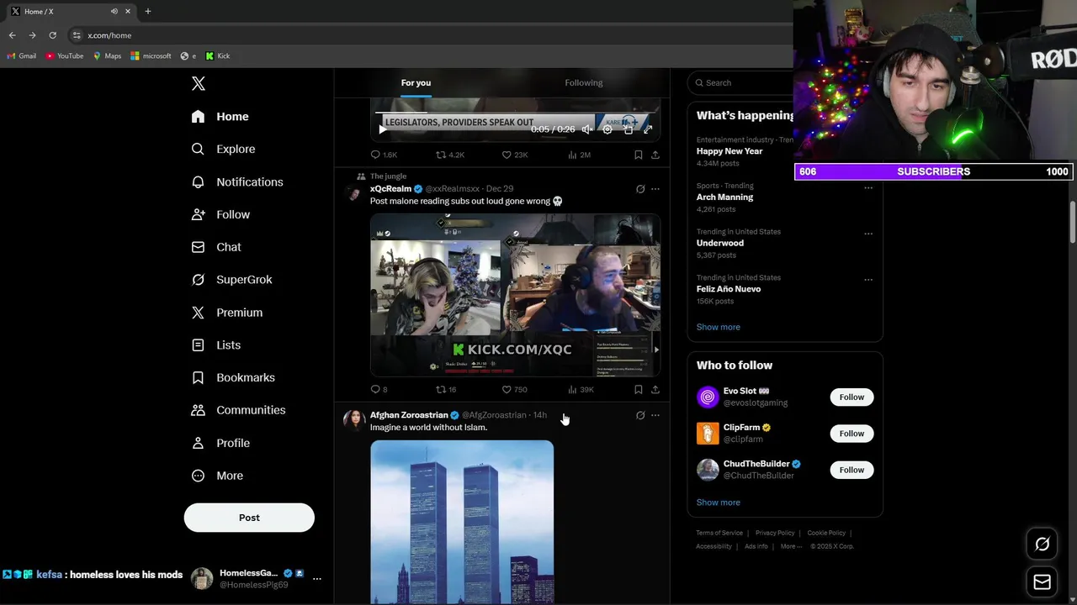Play the video in the top post
Viewport: 1077px width, 605px height.
(383, 129)
